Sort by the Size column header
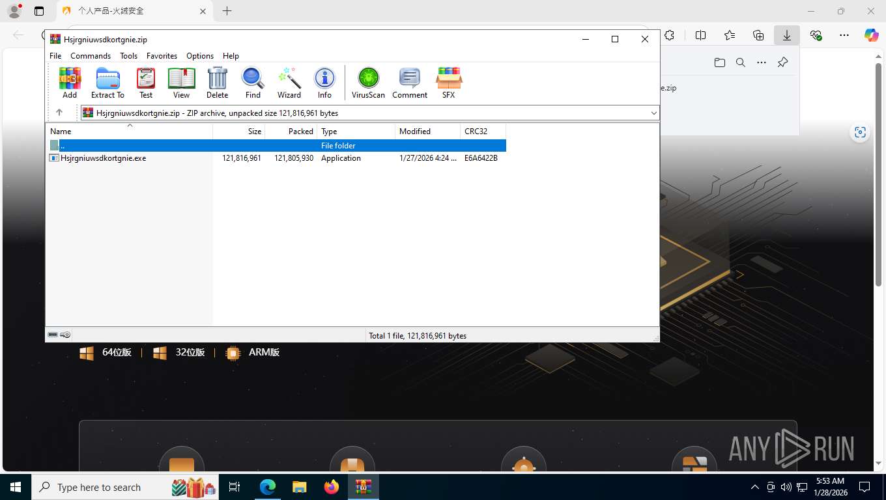The width and height of the screenshot is (886, 500). (x=239, y=132)
